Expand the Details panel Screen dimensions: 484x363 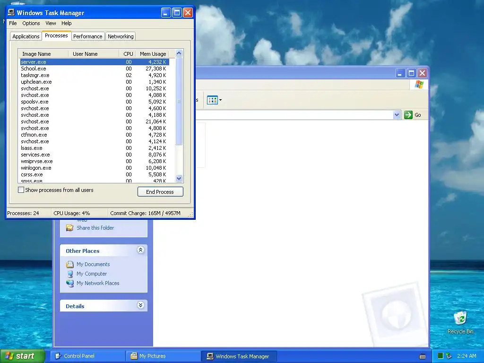[140, 305]
